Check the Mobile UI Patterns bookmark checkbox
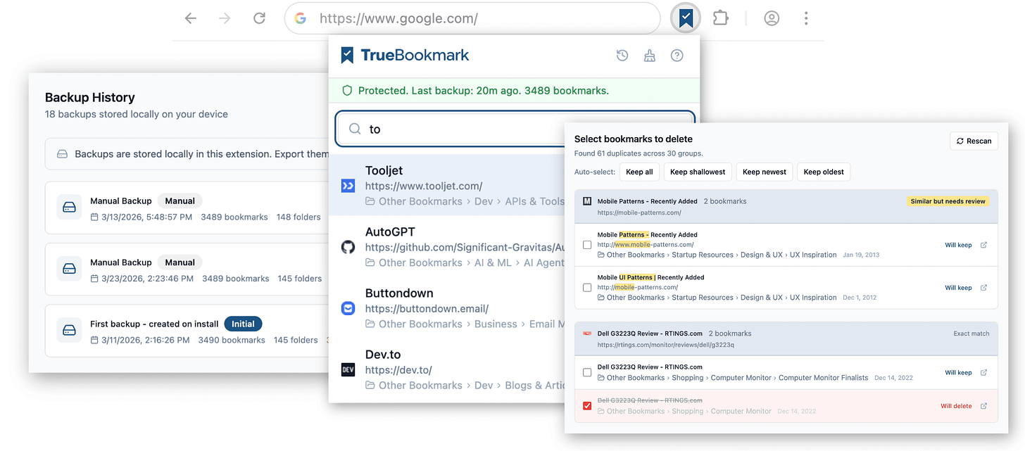 point(586,287)
